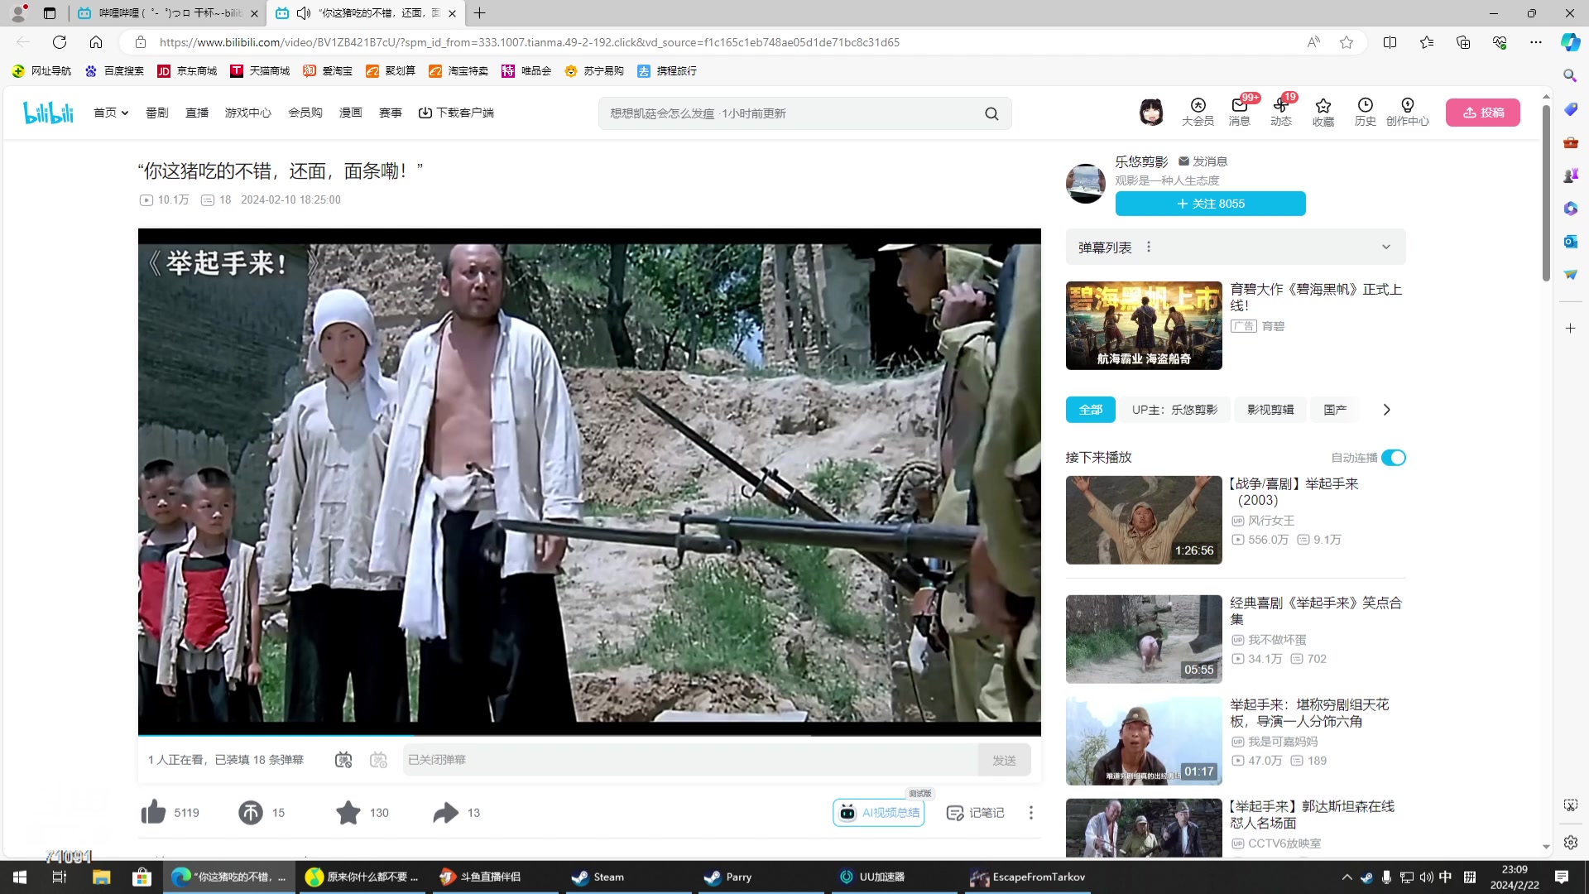
Task: Give a coin to the video
Action: [x=251, y=813]
